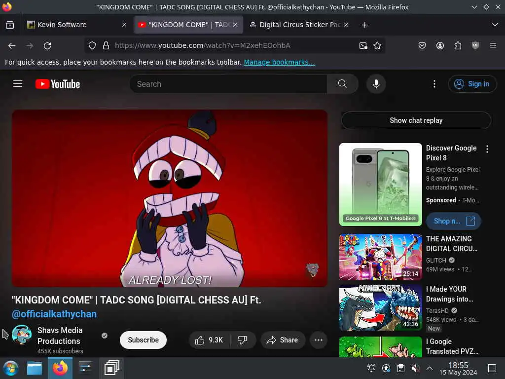Click the uBlock Origin shield icon
The height and width of the screenshot is (379, 505).
tap(475, 45)
